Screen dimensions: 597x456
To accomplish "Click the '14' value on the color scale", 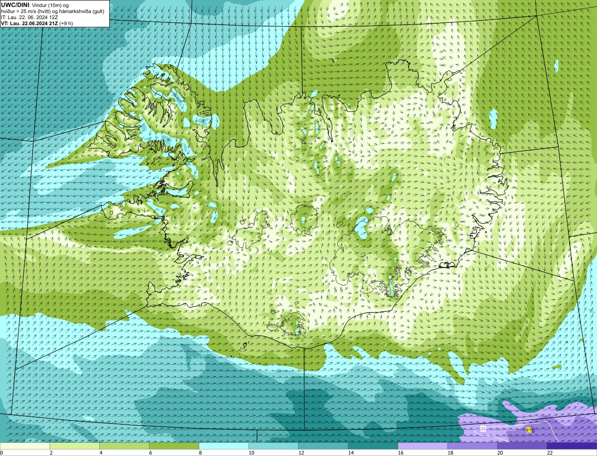I will [x=351, y=453].
